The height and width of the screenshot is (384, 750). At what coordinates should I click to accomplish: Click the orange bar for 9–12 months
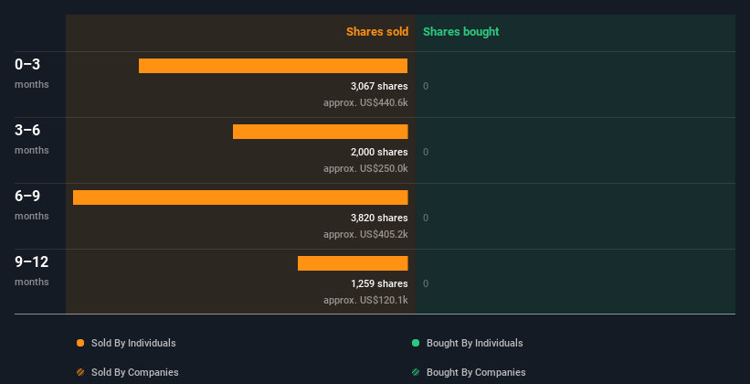pyautogui.click(x=353, y=263)
